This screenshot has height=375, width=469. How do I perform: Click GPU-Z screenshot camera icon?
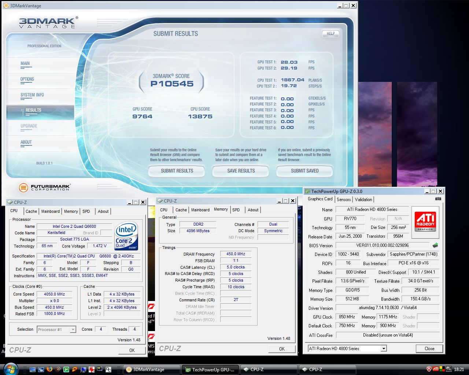(x=438, y=199)
